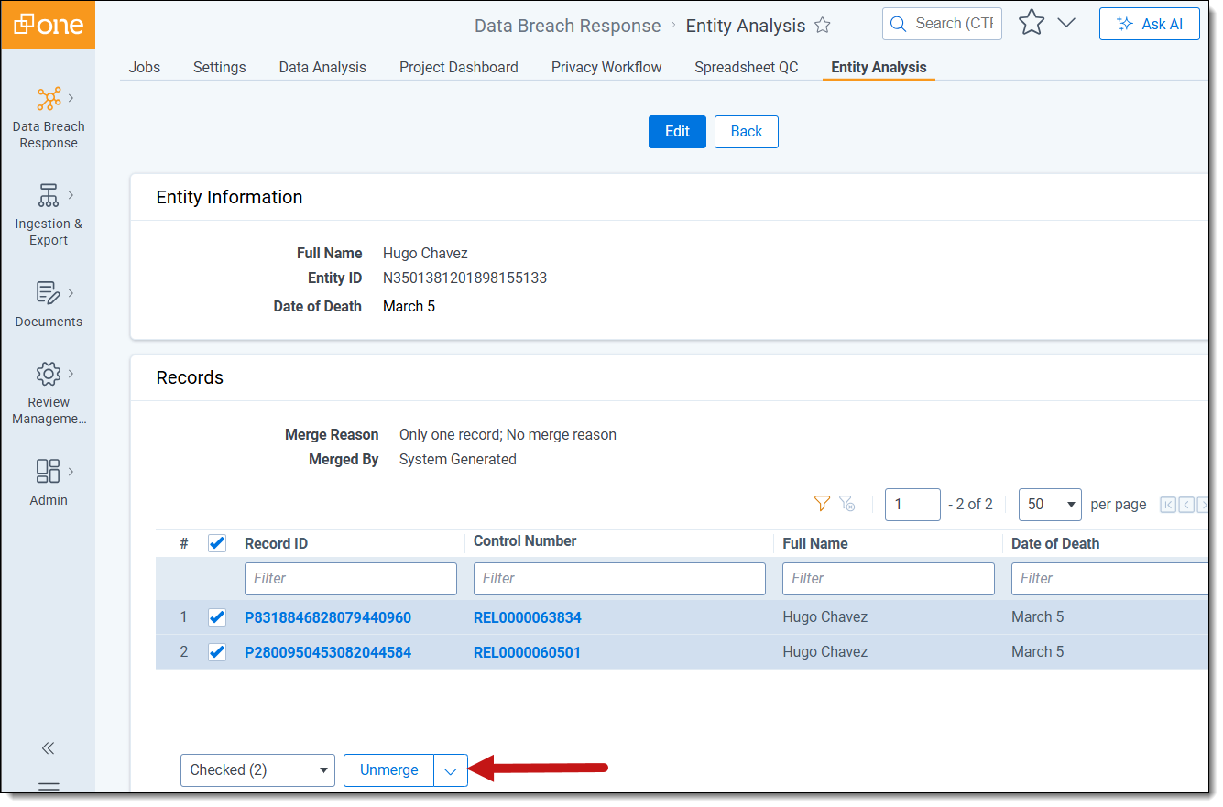Screen dimensions: 1223x807
Task: Open the Checked (2) dropdown
Action: point(257,770)
